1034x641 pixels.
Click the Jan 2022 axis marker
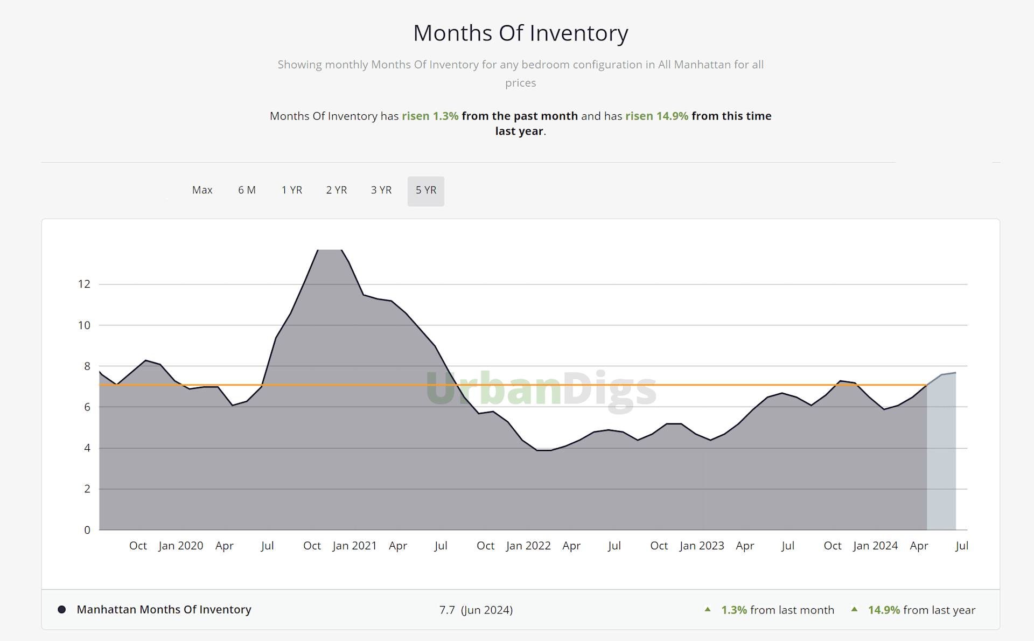[x=528, y=546]
